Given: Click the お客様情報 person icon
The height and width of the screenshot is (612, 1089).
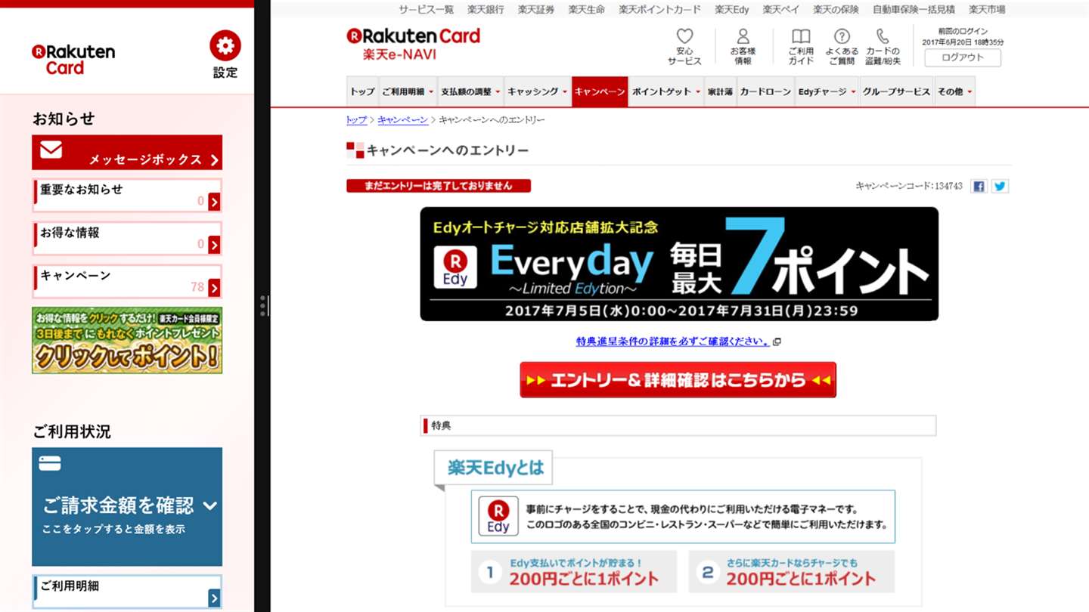Looking at the screenshot, I should 743,36.
